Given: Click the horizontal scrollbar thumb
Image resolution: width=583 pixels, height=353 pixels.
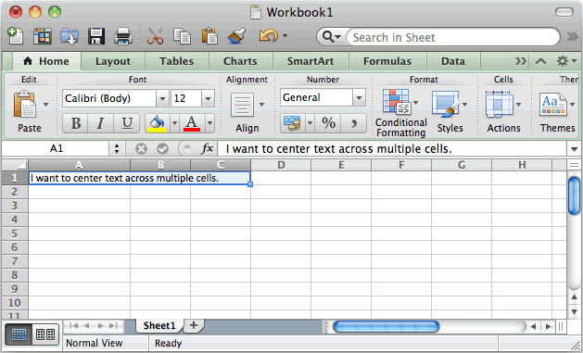Looking at the screenshot, I should 386,327.
